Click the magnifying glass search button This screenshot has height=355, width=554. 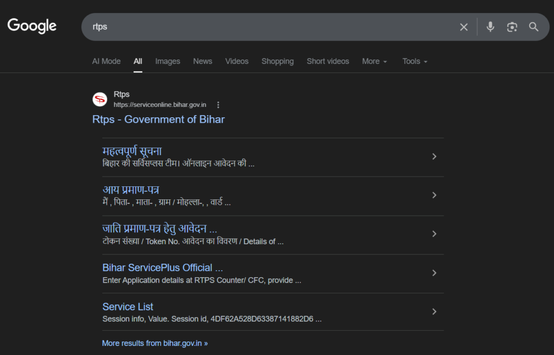pos(533,27)
